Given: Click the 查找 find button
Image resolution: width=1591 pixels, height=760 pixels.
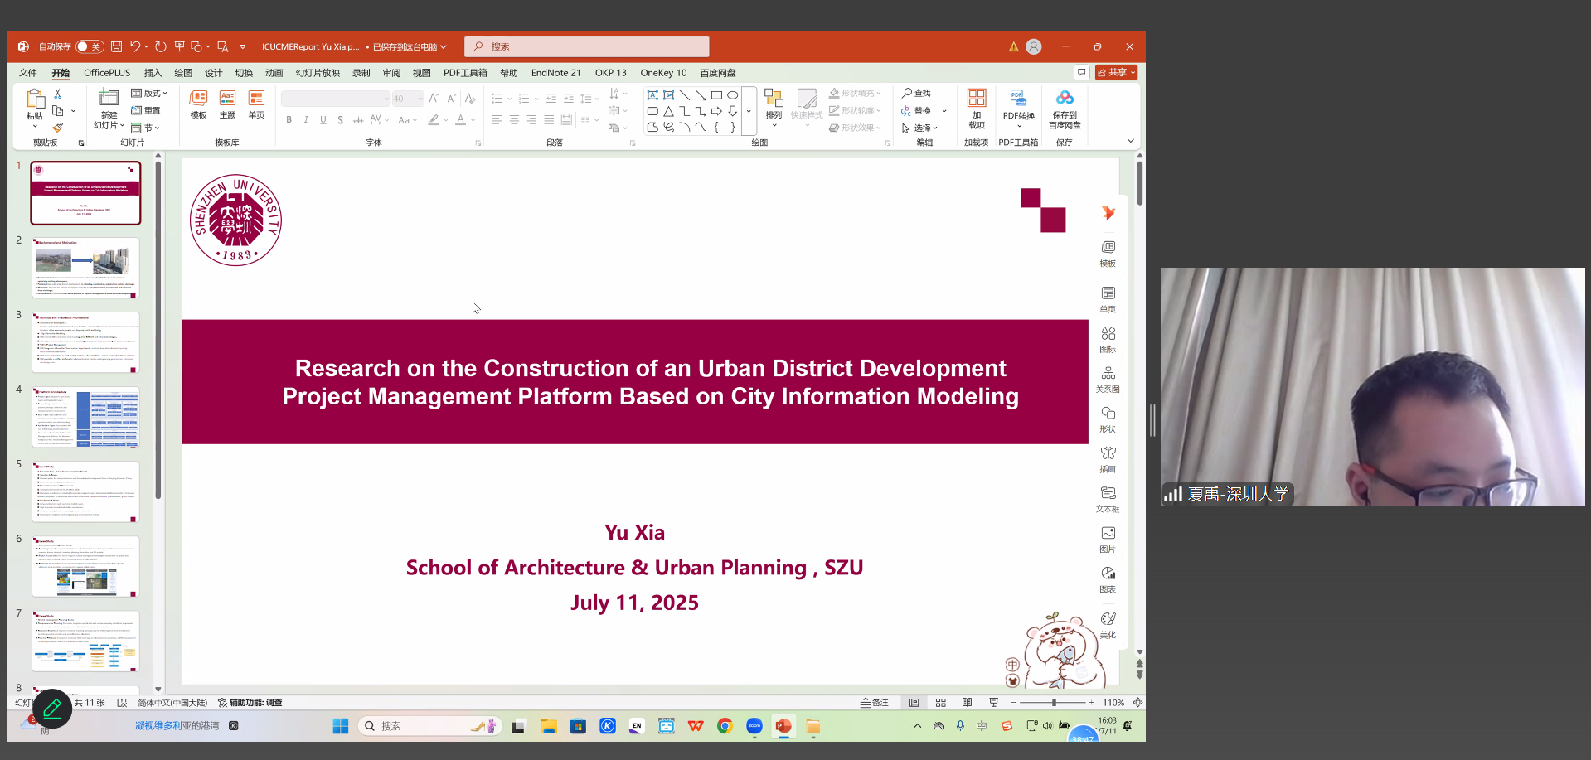Looking at the screenshot, I should [x=917, y=93].
